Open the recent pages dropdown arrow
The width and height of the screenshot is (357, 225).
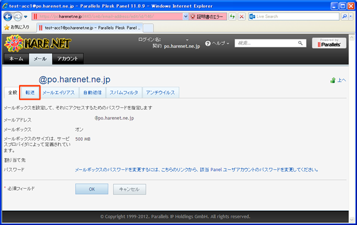point(26,17)
